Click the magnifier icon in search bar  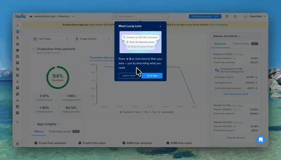(116, 16)
